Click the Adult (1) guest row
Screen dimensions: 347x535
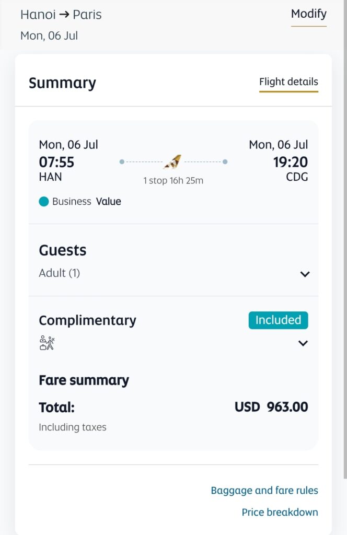point(60,273)
